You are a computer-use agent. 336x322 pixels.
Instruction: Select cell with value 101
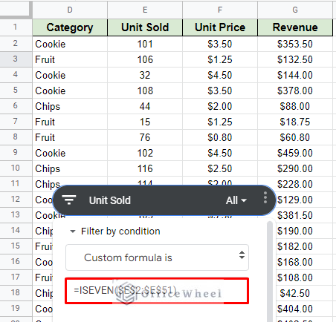click(x=145, y=44)
